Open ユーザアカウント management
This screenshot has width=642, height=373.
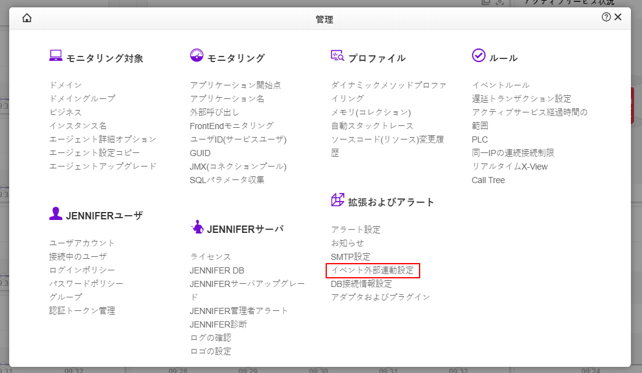click(82, 243)
